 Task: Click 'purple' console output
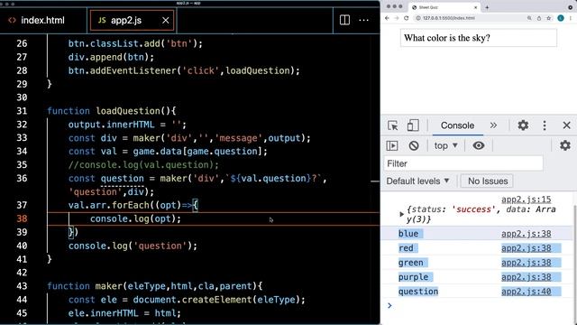pos(413,277)
